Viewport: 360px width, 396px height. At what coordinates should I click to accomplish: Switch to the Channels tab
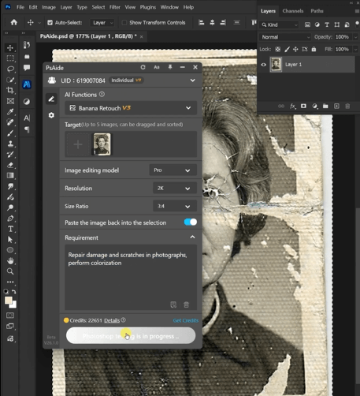[293, 11]
